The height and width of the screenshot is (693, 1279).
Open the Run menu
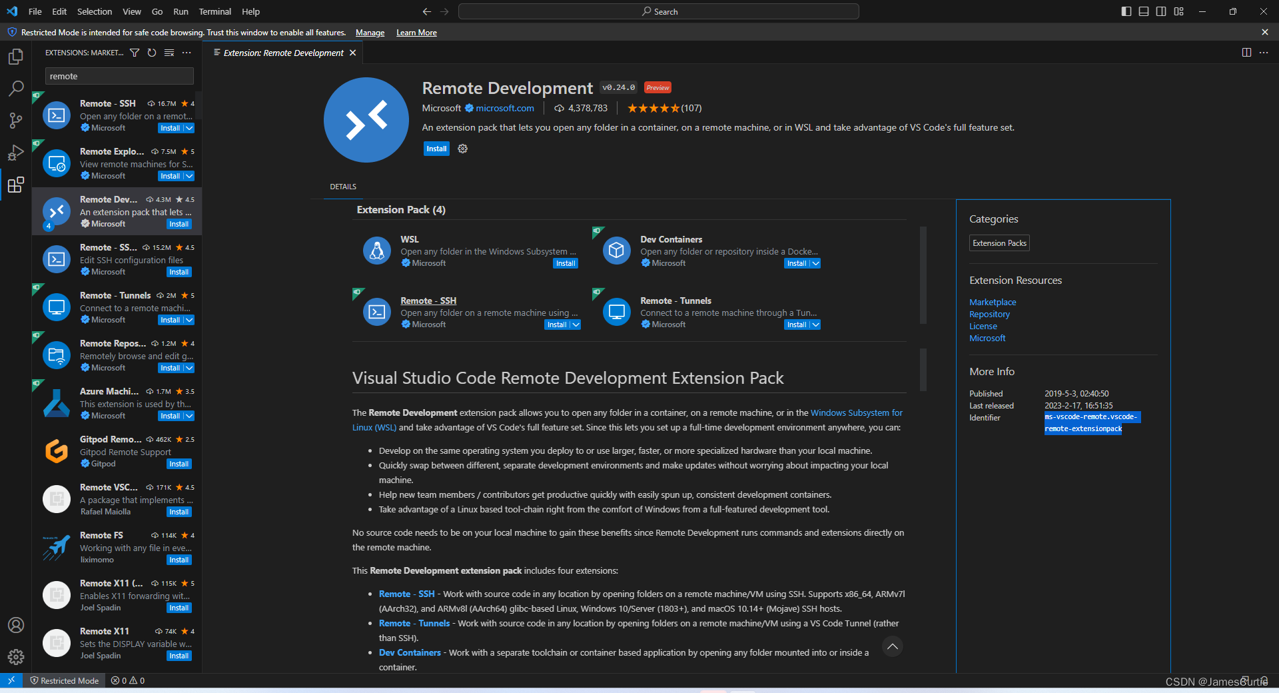tap(181, 11)
